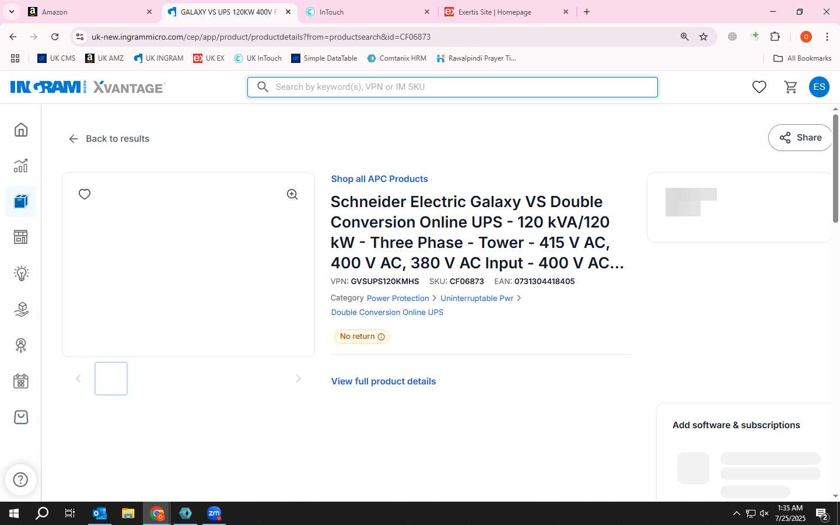This screenshot has width=840, height=525.
Task: Open Chrome three-dot menu
Action: (x=827, y=37)
